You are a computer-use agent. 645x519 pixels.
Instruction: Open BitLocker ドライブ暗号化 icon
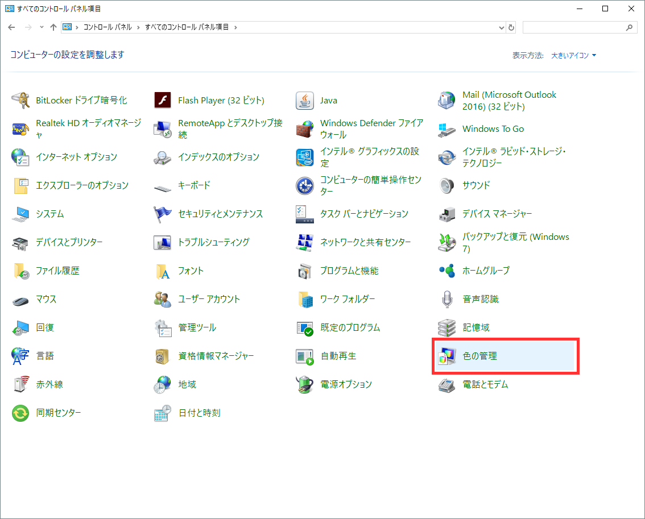pyautogui.click(x=20, y=101)
